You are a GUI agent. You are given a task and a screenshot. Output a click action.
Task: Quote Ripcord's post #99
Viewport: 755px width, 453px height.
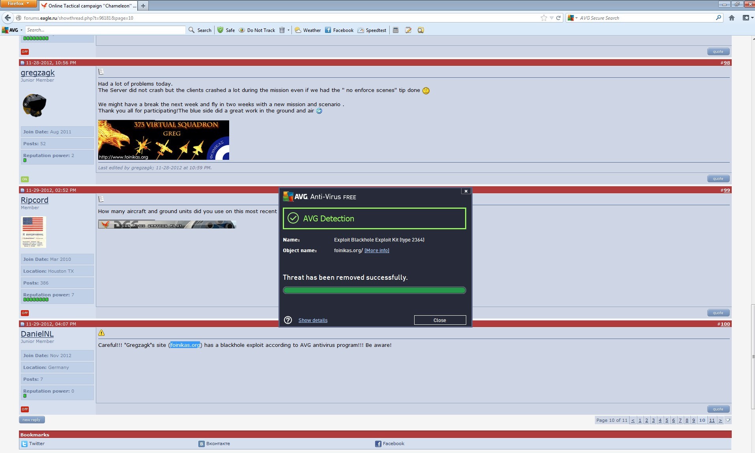(718, 313)
